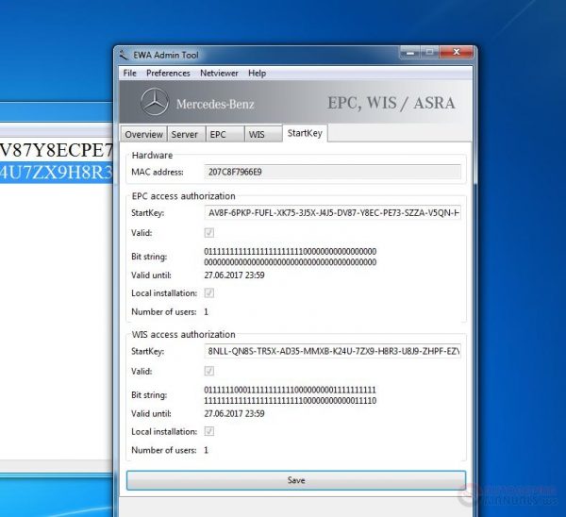The height and width of the screenshot is (517, 566).
Task: Click the EPC StartKey input field
Action: point(332,212)
